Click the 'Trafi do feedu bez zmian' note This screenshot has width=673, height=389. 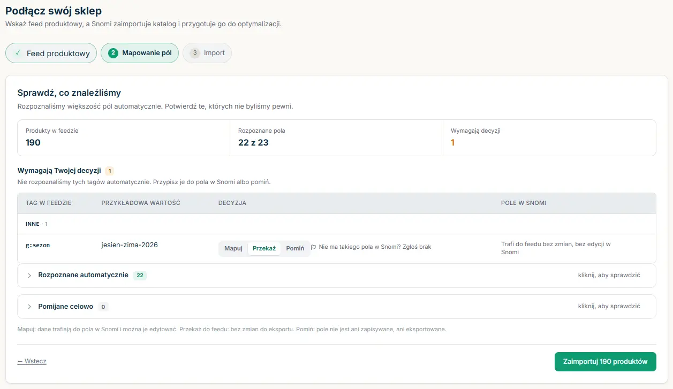556,248
